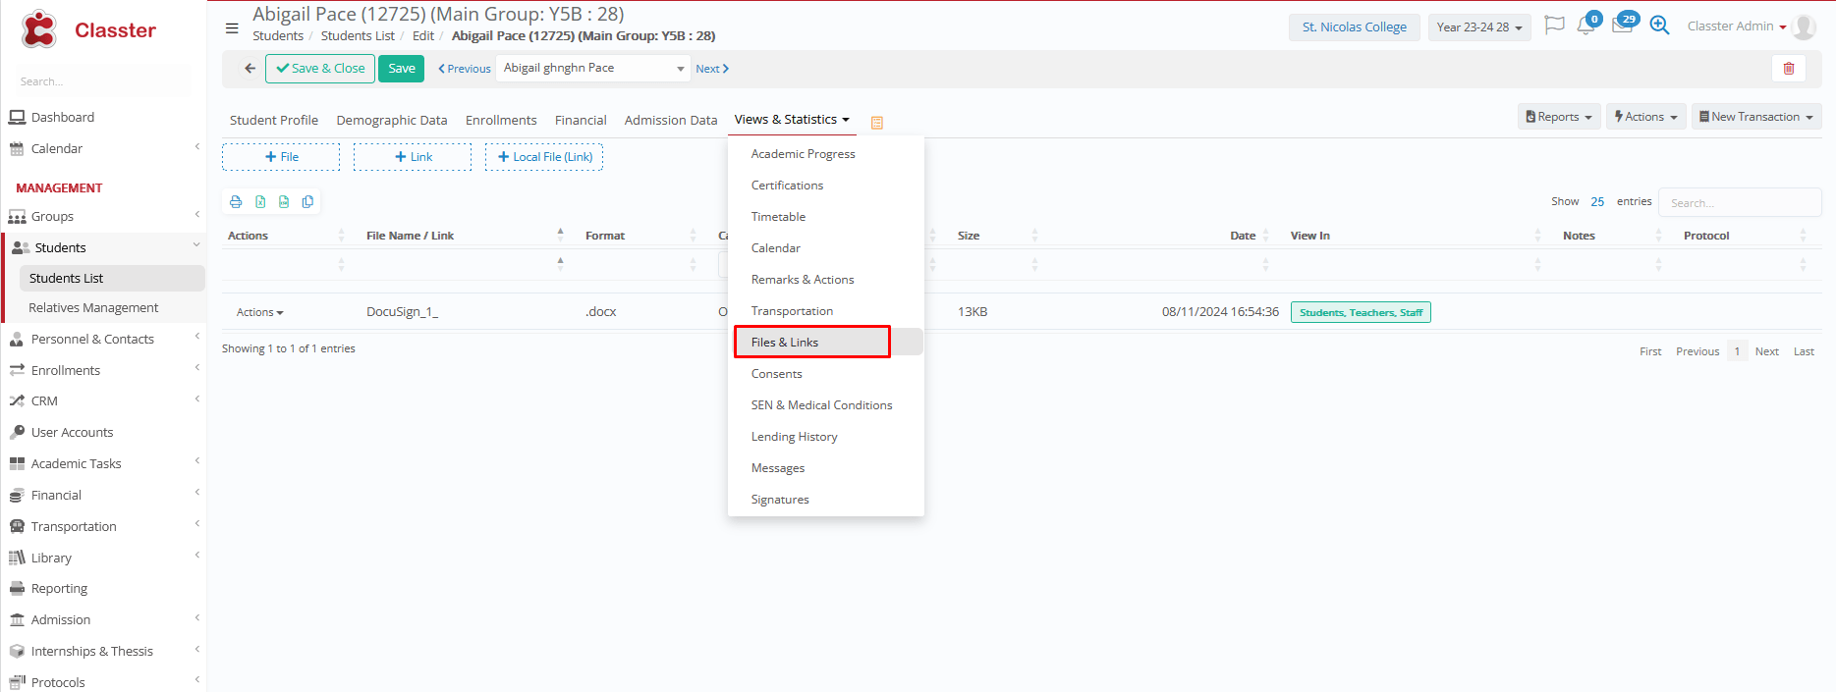Open the mail inbox icon
1836x692 pixels.
[1622, 27]
